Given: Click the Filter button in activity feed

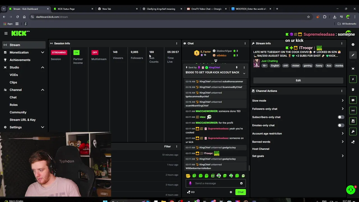Looking at the screenshot, I should click(x=167, y=146).
